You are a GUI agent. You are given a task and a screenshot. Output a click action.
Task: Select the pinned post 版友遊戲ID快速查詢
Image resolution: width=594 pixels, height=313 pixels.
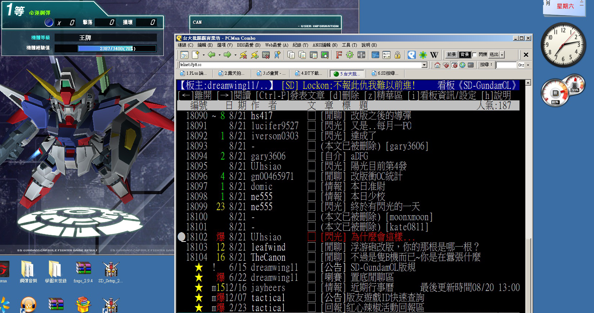point(349,297)
